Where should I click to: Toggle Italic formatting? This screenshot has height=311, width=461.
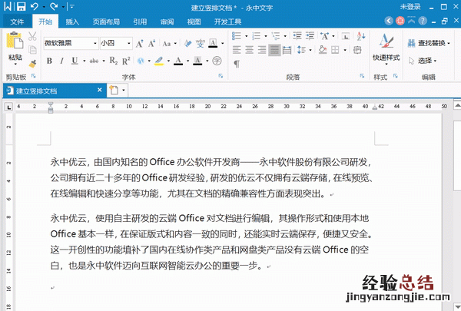[61, 61]
